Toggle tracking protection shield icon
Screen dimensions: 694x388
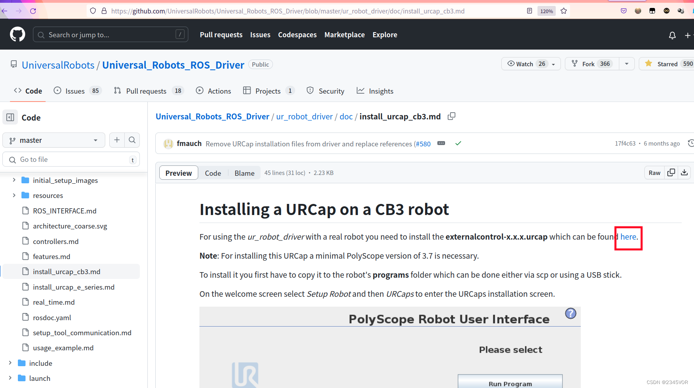(93, 11)
